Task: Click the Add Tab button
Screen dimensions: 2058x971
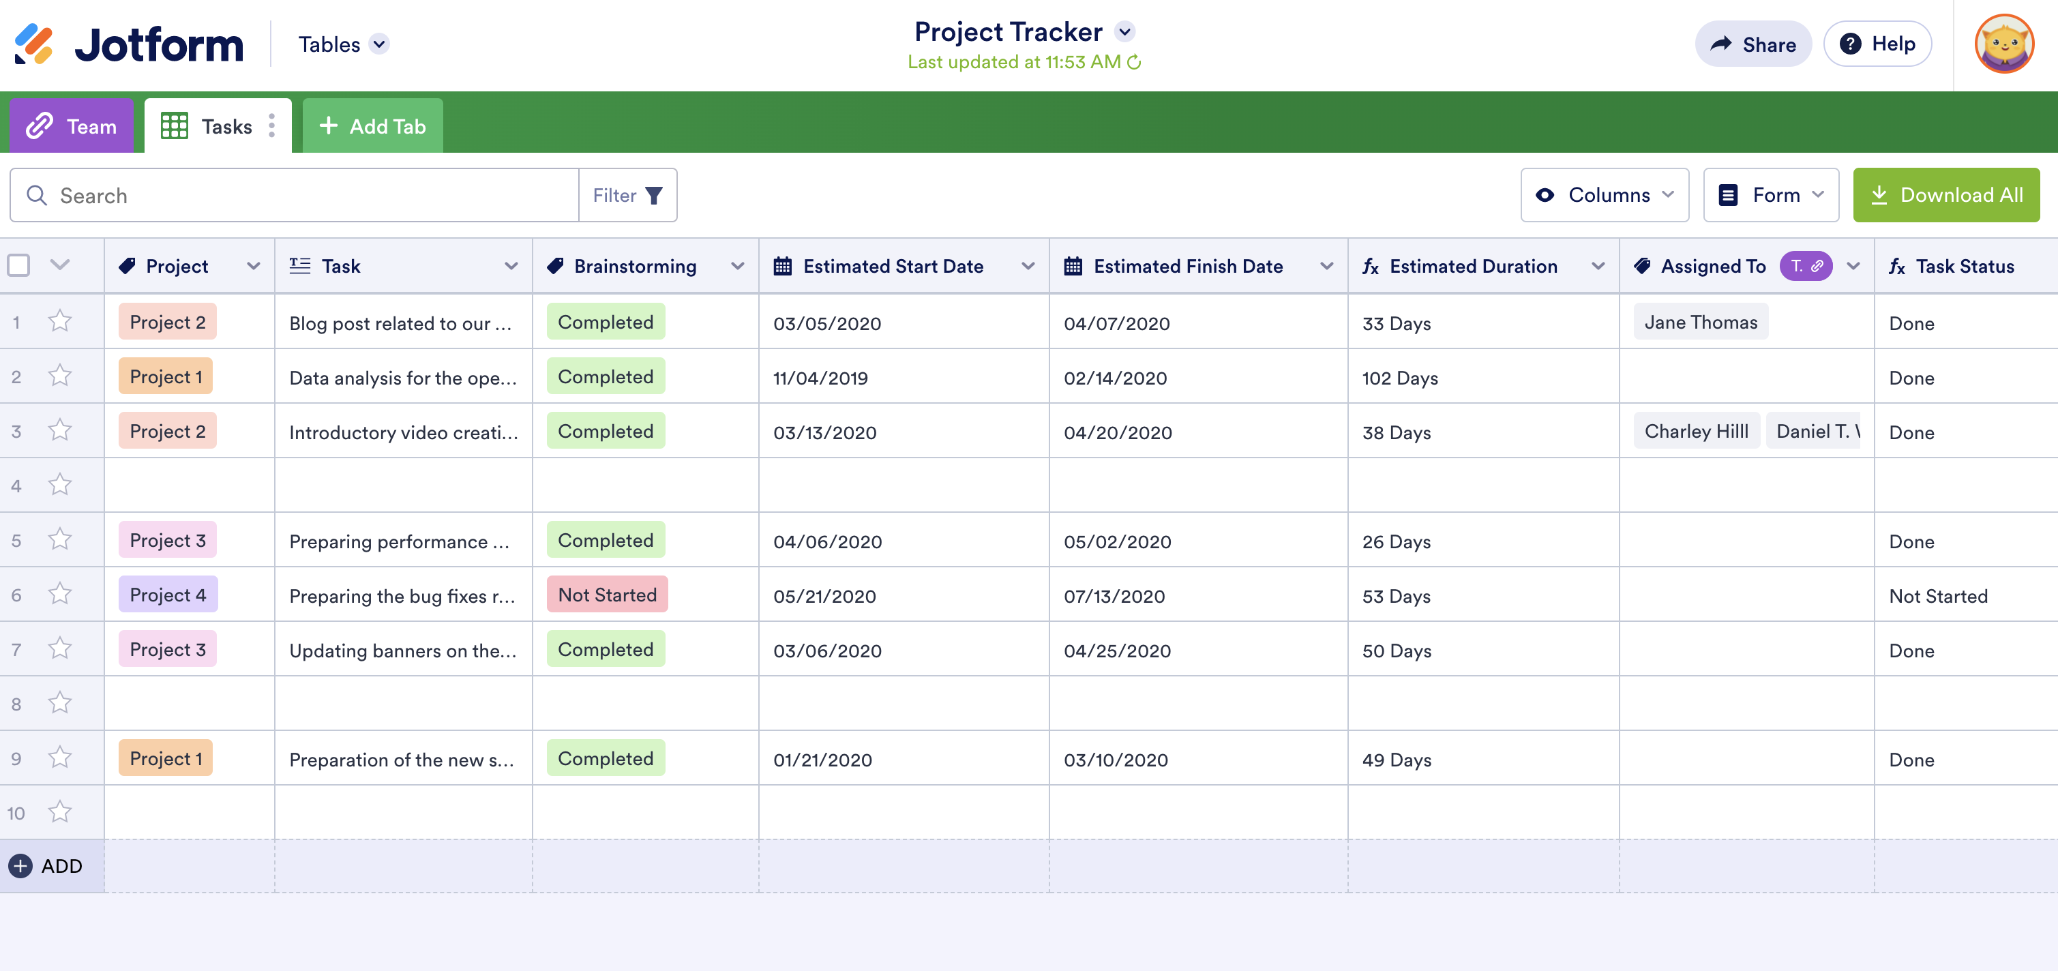Action: (x=372, y=126)
